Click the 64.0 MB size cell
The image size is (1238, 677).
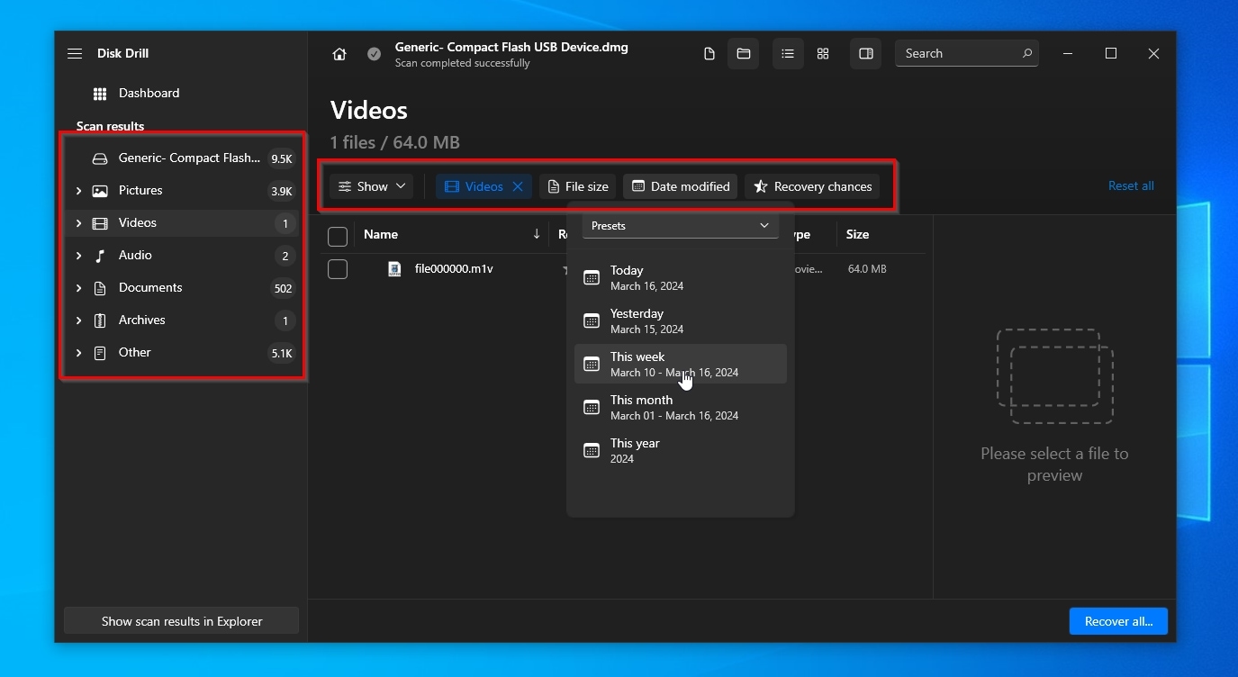pyautogui.click(x=867, y=269)
